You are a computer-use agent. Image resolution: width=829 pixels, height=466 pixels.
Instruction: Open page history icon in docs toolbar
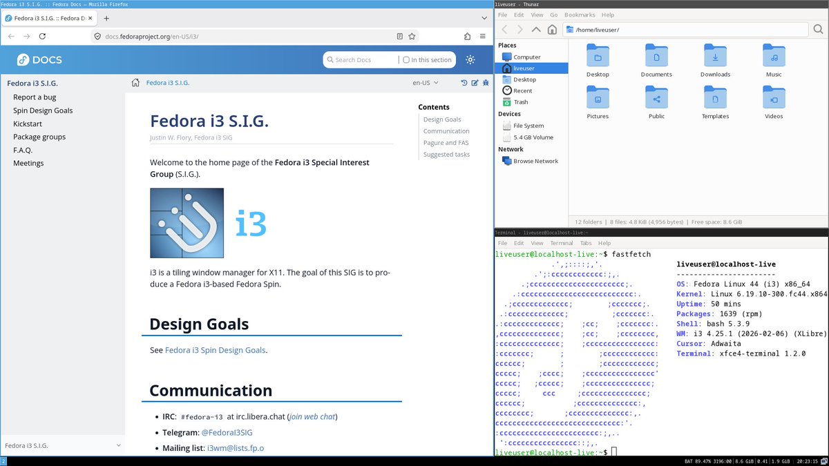click(x=464, y=83)
